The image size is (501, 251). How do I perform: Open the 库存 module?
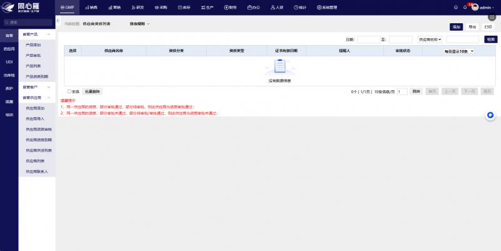(184, 8)
